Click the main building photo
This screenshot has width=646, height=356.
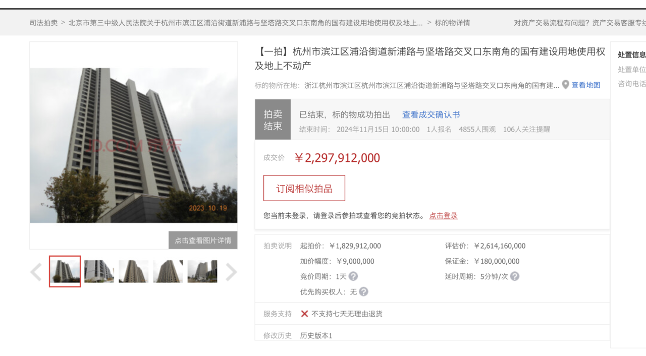[x=134, y=145]
